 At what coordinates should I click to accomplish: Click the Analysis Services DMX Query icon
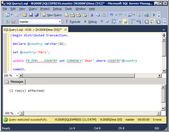[79, 15]
